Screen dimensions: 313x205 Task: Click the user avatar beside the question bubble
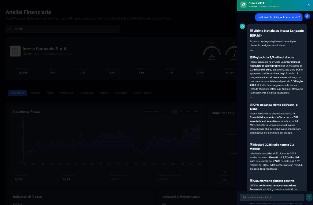click(x=307, y=16)
